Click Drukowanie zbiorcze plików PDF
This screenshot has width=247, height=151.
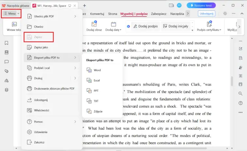pos(52,88)
